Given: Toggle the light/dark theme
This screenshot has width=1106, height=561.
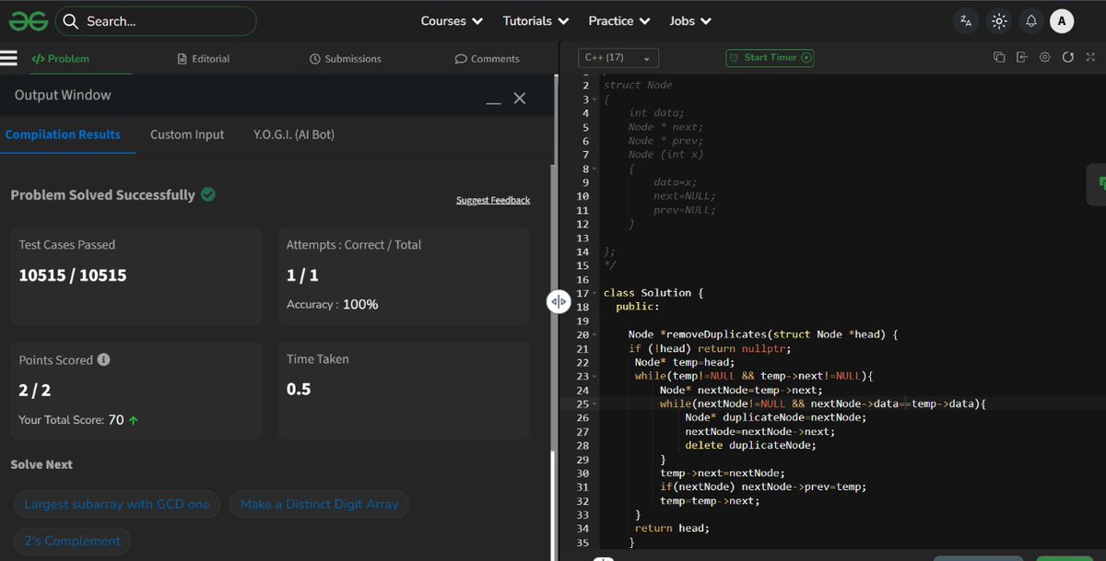Looking at the screenshot, I should 998,21.
